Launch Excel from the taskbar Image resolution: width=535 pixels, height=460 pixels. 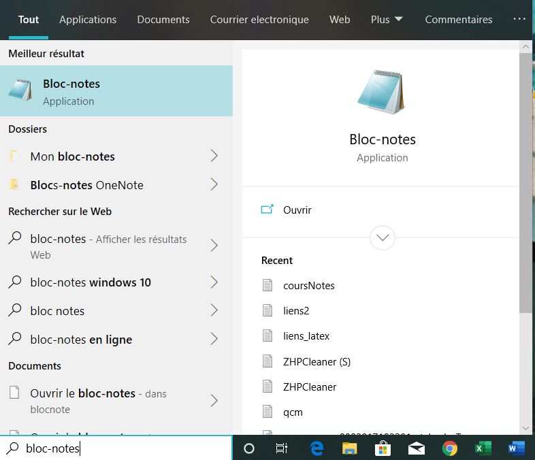[483, 448]
